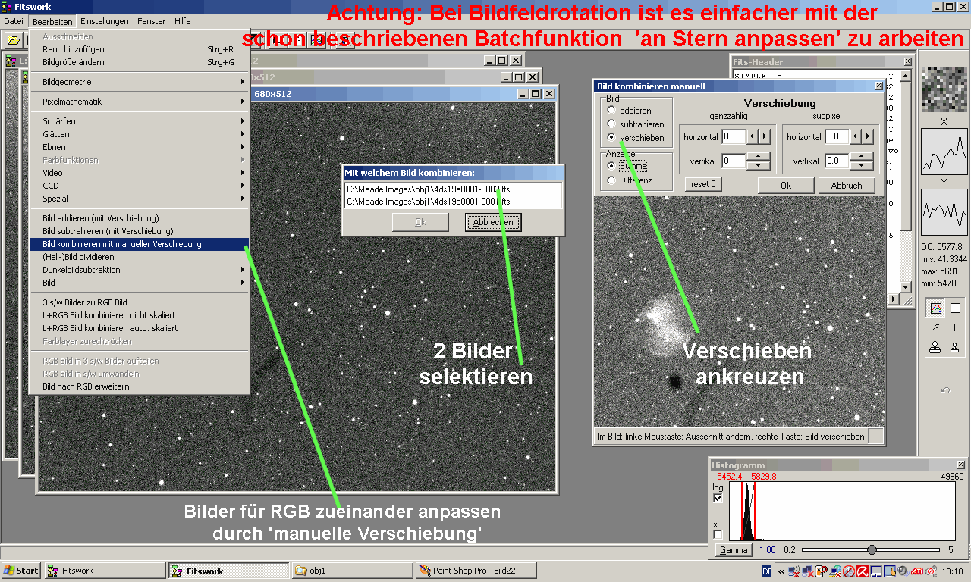Select the 'addieren' radio button
This screenshot has width=971, height=582.
click(611, 111)
